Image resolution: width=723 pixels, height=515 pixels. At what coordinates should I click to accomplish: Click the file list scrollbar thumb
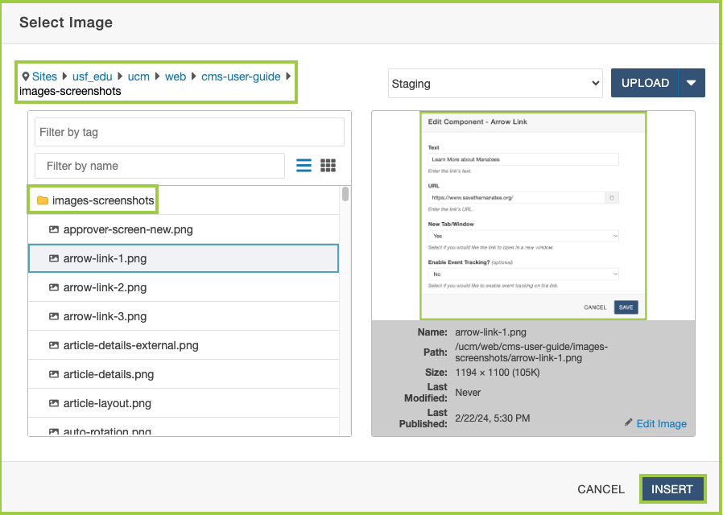tap(345, 194)
